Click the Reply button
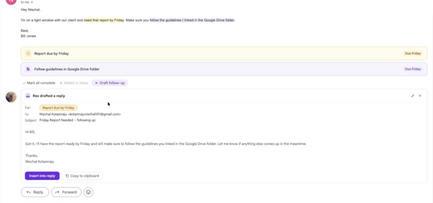Screen dimensions: 433x203 [35, 192]
